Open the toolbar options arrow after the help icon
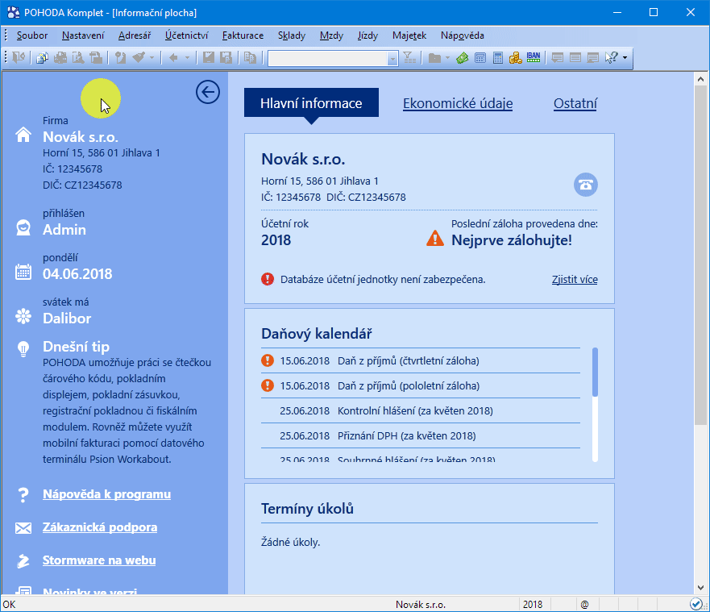Viewport: 710px width, 612px height. pyautogui.click(x=625, y=57)
